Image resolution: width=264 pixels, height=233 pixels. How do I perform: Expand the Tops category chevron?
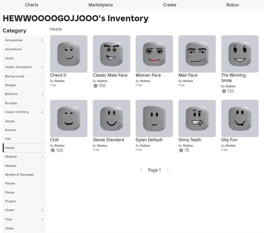42,219
